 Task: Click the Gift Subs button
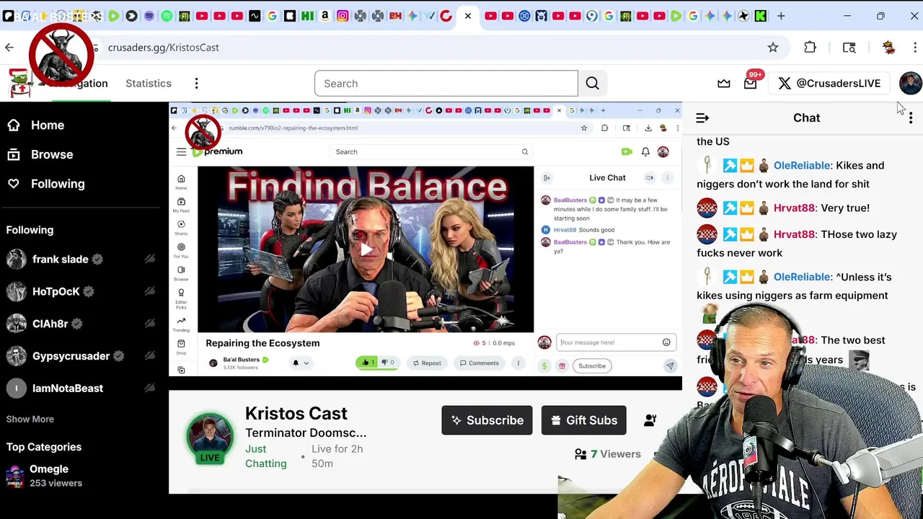click(584, 420)
